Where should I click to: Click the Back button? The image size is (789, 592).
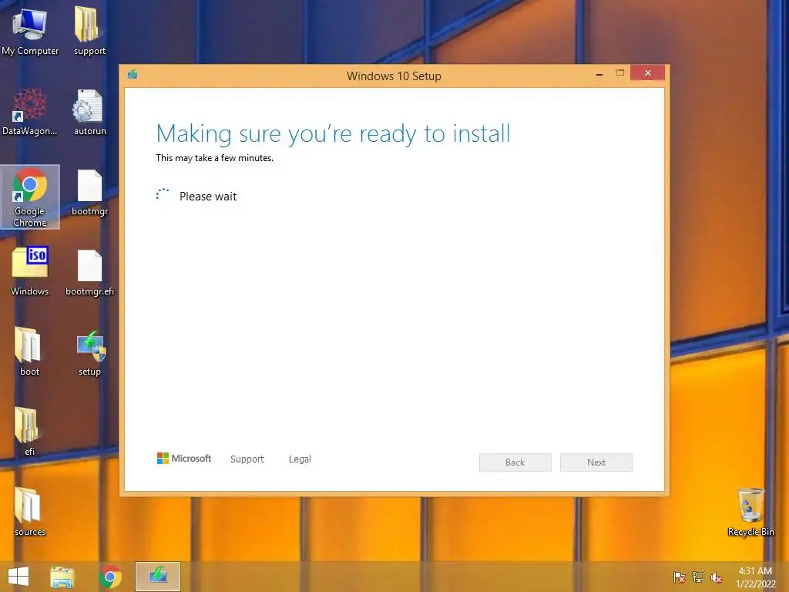click(x=515, y=462)
